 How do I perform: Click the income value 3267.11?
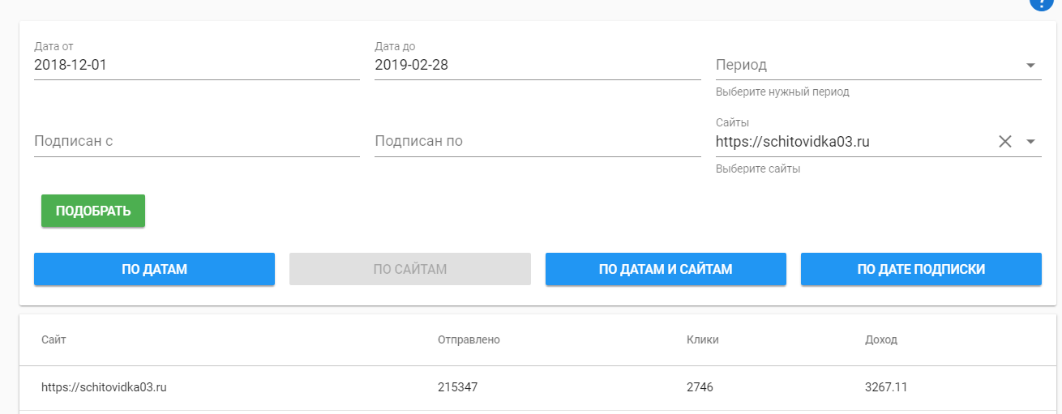(886, 387)
